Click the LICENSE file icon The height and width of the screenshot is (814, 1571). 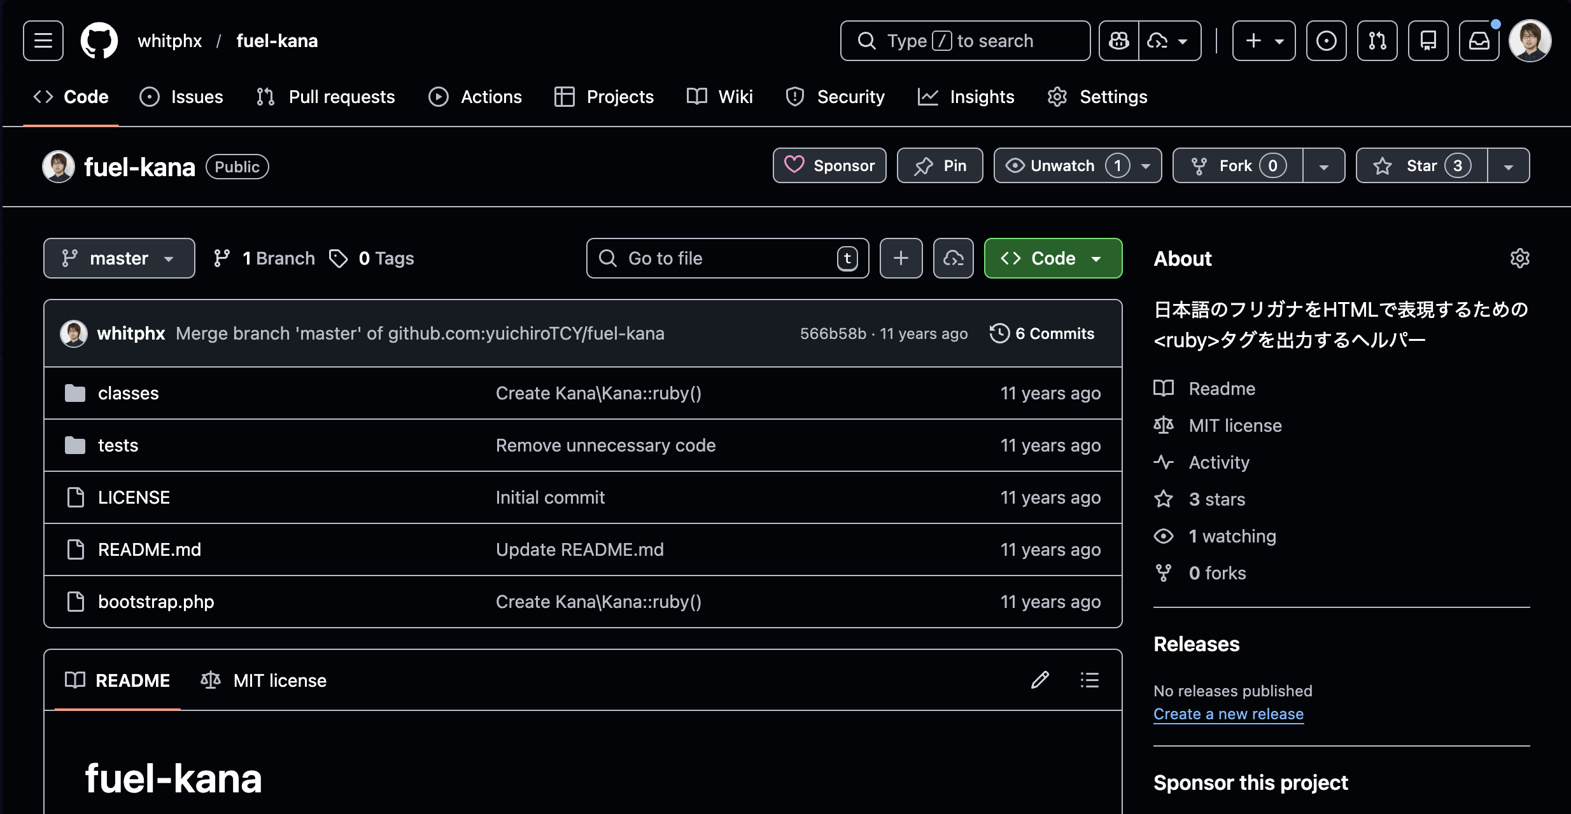pos(76,497)
